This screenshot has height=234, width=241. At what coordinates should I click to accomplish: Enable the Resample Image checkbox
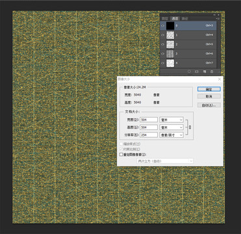[x=121, y=155]
